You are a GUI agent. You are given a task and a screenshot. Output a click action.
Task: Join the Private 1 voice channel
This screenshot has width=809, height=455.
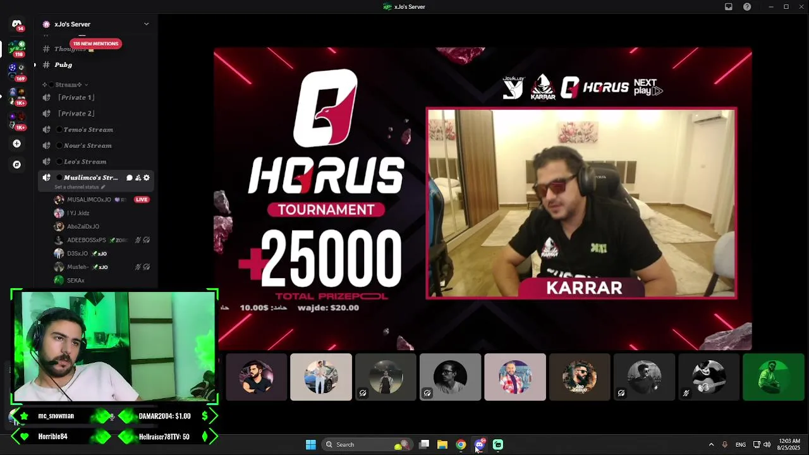pos(95,97)
